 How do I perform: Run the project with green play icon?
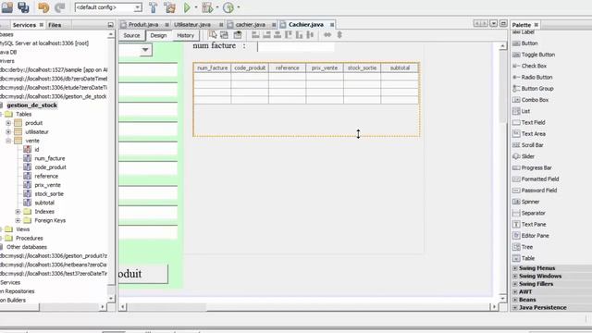tap(187, 7)
